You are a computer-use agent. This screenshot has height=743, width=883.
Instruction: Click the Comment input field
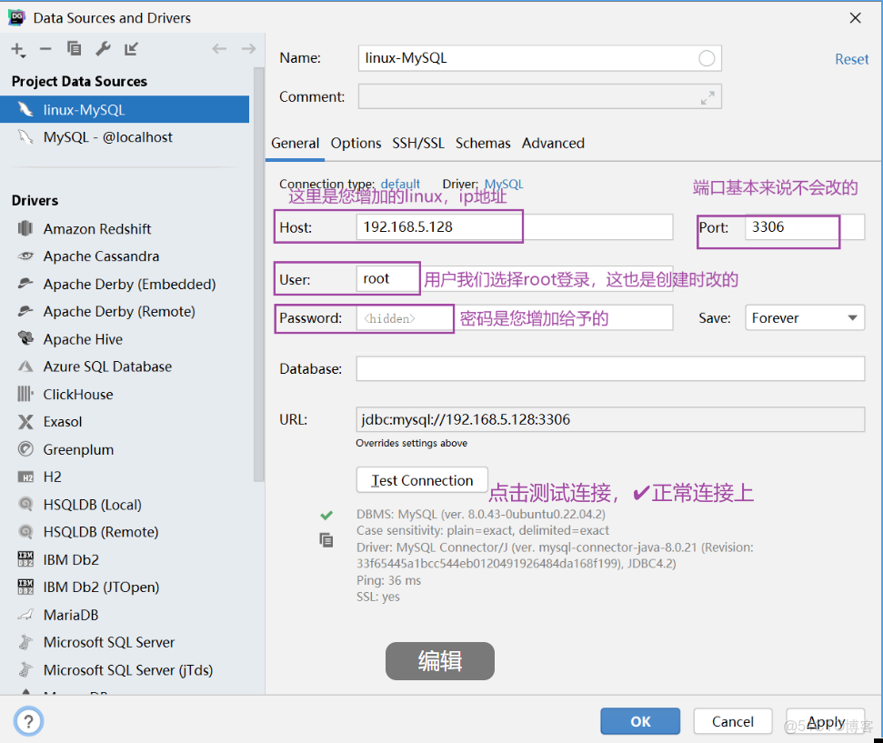tap(539, 96)
